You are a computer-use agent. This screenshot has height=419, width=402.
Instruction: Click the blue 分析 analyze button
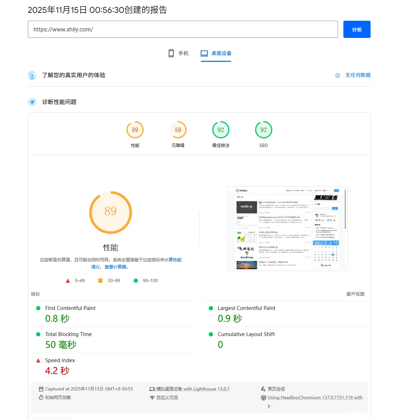[x=357, y=29]
